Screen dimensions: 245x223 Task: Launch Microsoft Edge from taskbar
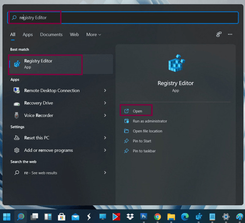pyautogui.click(x=185, y=217)
